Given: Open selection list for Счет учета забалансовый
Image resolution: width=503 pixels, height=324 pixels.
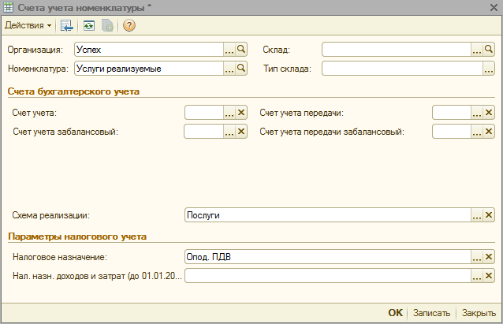Looking at the screenshot, I should [x=229, y=132].
